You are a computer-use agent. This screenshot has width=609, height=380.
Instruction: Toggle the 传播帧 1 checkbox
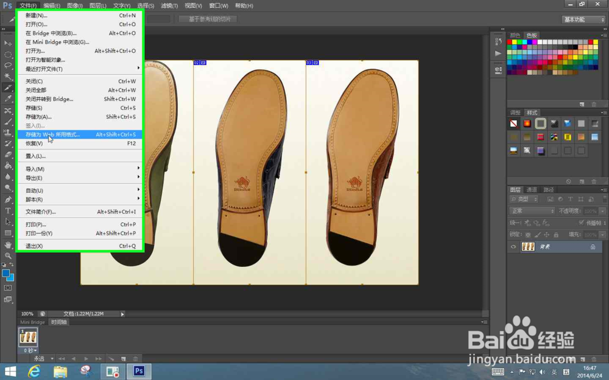click(x=582, y=223)
